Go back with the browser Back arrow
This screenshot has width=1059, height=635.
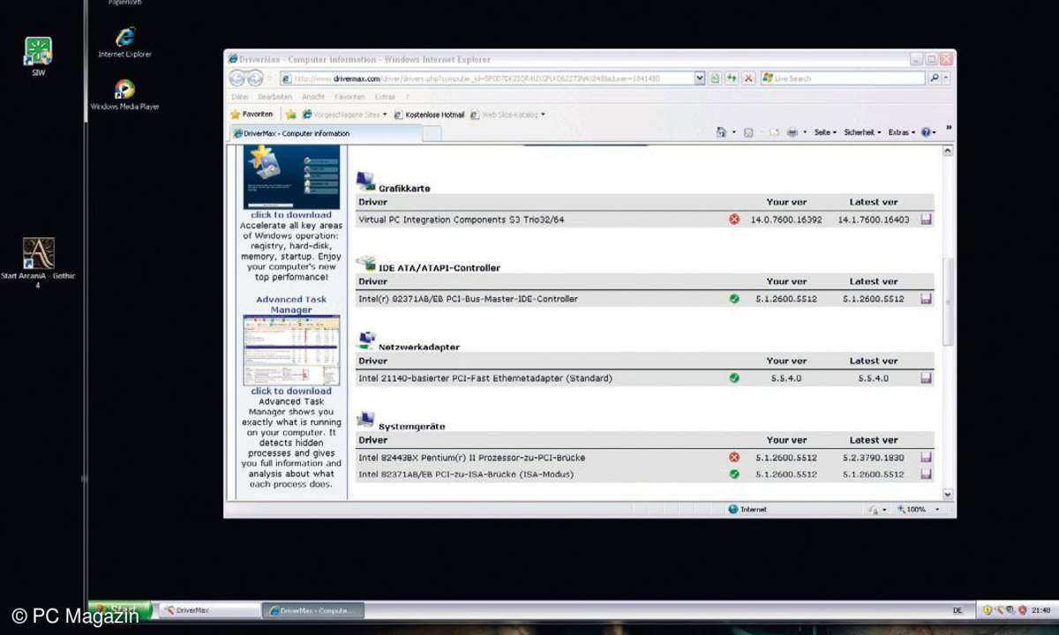point(238,78)
